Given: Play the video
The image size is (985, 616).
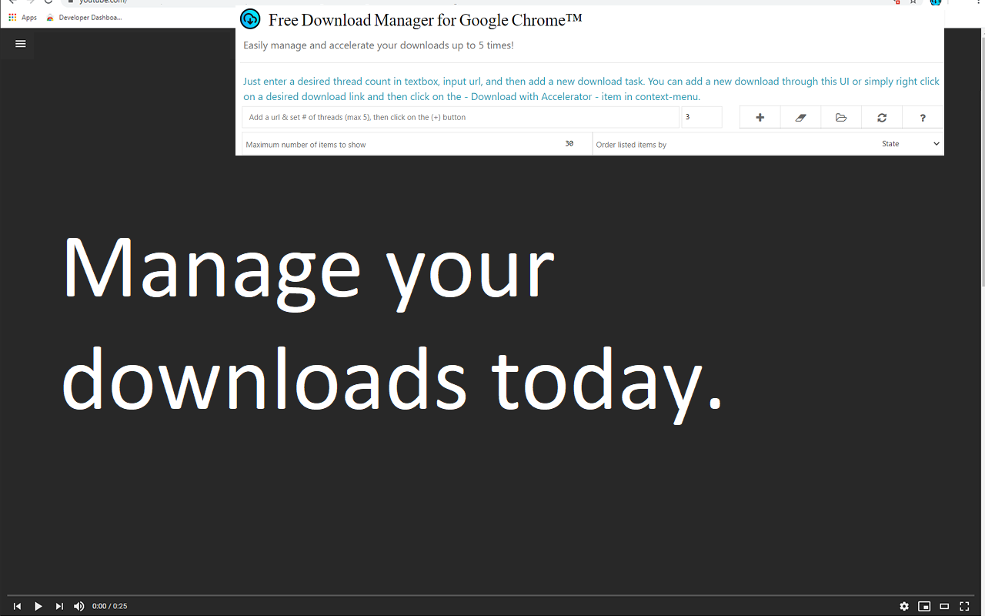Looking at the screenshot, I should pos(38,606).
